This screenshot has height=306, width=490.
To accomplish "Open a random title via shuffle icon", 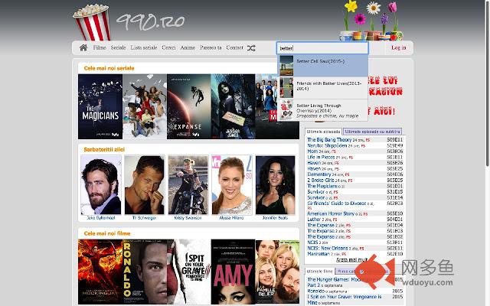I will tap(251, 48).
